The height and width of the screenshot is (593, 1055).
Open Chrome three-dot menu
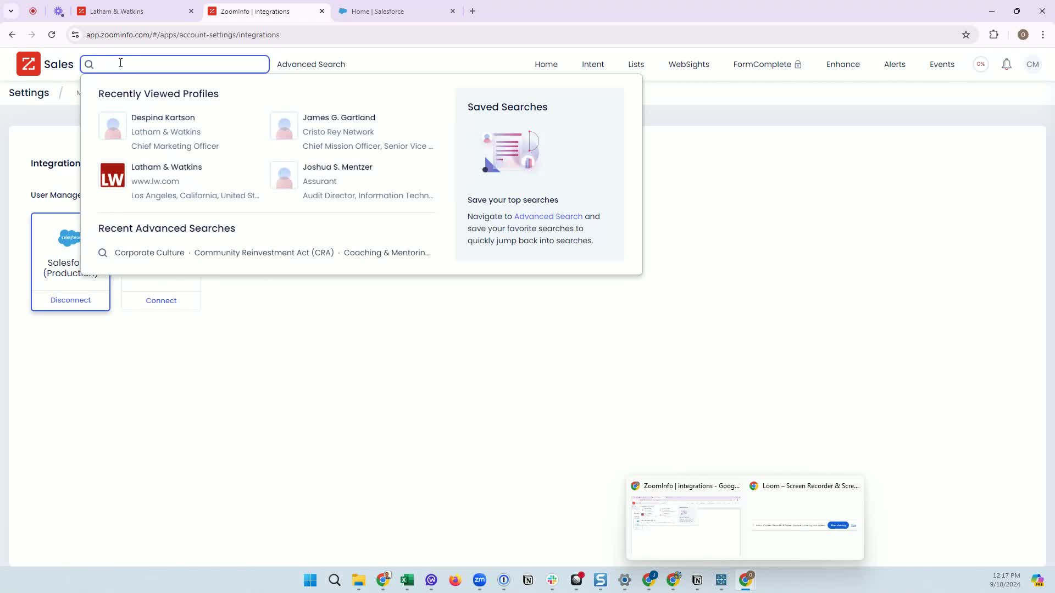tap(1043, 35)
